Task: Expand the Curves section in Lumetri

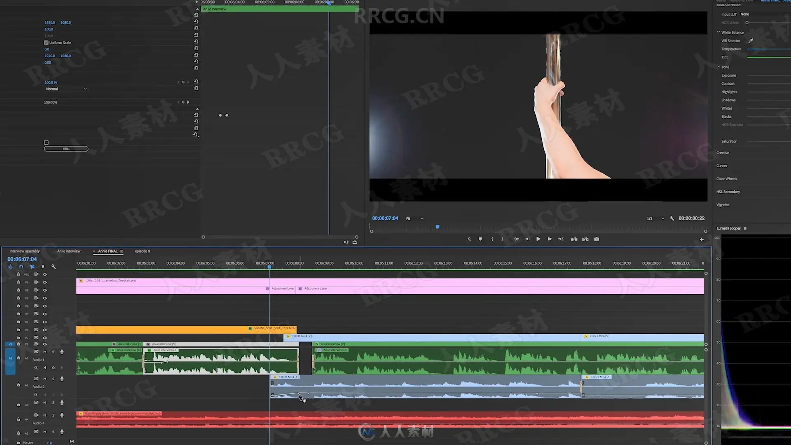Action: (x=722, y=166)
